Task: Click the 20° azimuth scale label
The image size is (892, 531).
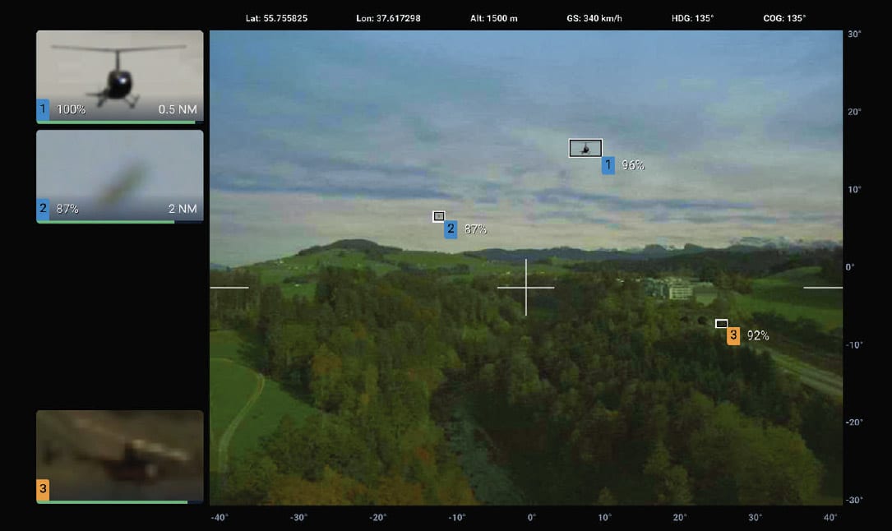Action: [680, 517]
